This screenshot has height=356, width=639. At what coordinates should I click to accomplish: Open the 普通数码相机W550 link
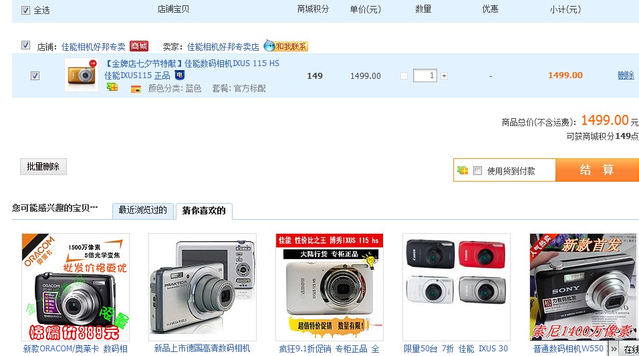tap(569, 349)
